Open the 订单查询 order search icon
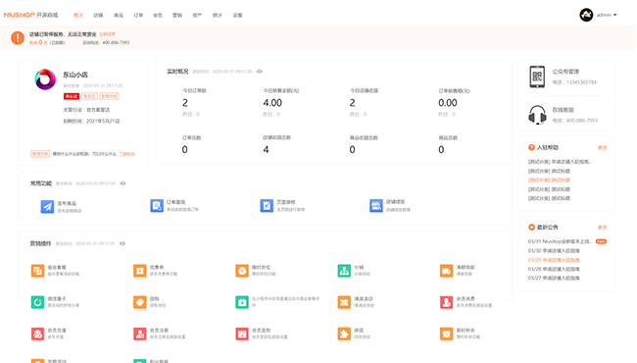637x363 pixels. tap(157, 206)
